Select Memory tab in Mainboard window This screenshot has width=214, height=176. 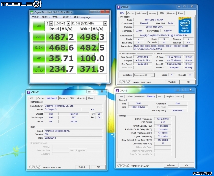pyautogui.click(x=63, y=98)
